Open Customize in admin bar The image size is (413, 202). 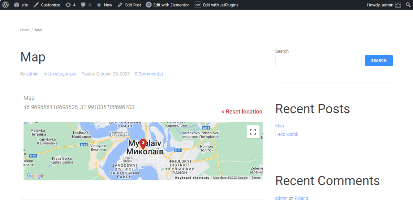[47, 5]
